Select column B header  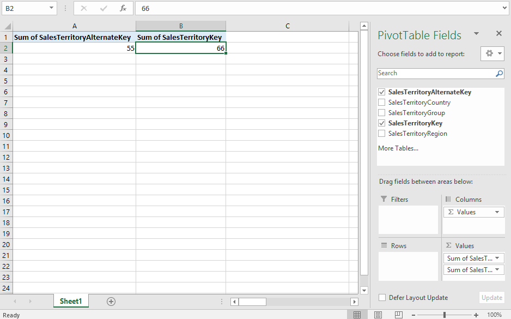pyautogui.click(x=181, y=26)
